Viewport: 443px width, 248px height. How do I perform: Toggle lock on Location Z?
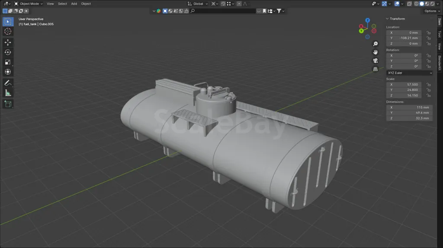429,44
